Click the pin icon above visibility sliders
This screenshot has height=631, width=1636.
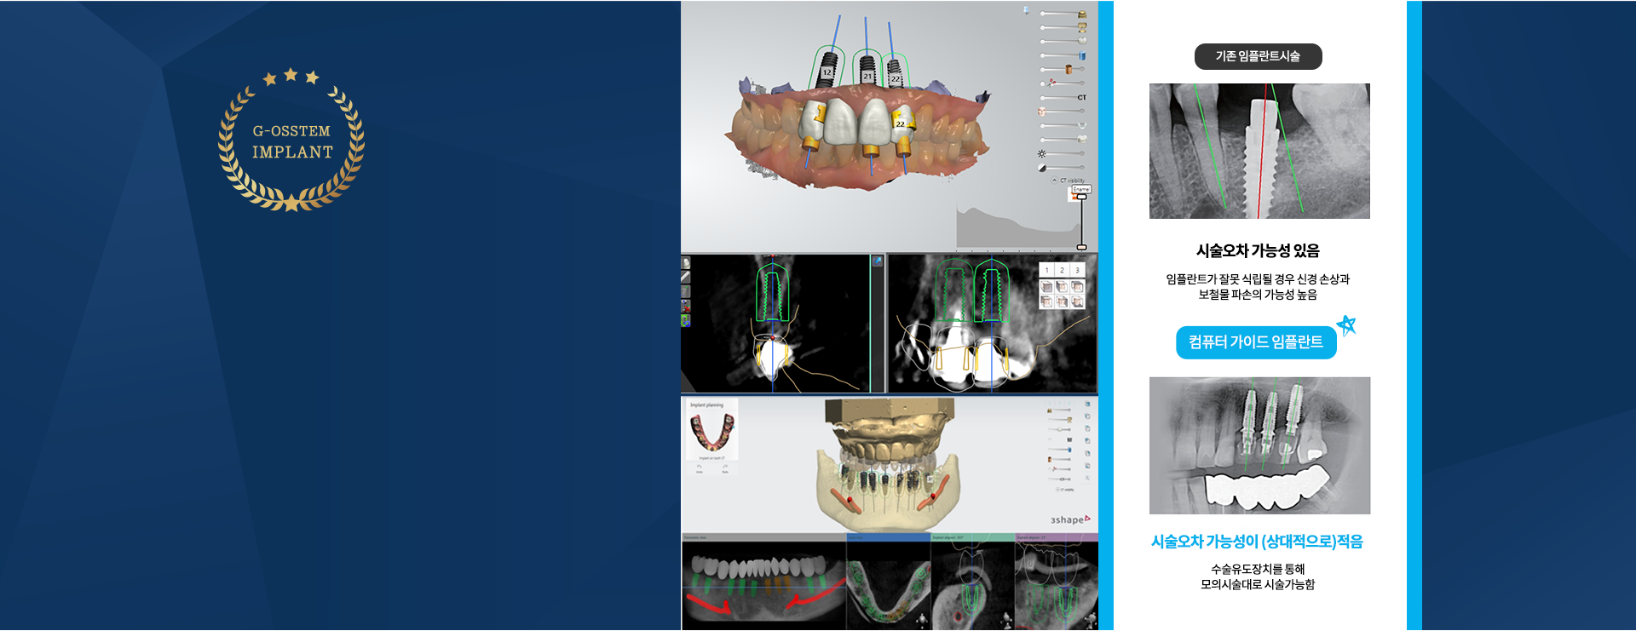click(x=1026, y=11)
